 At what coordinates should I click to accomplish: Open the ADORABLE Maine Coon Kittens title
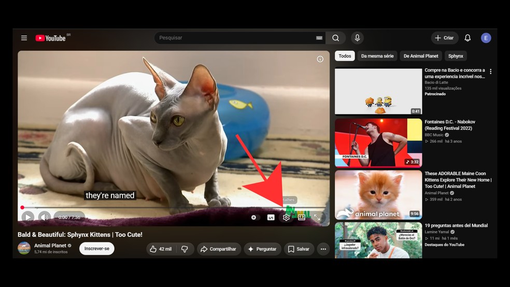point(458,180)
